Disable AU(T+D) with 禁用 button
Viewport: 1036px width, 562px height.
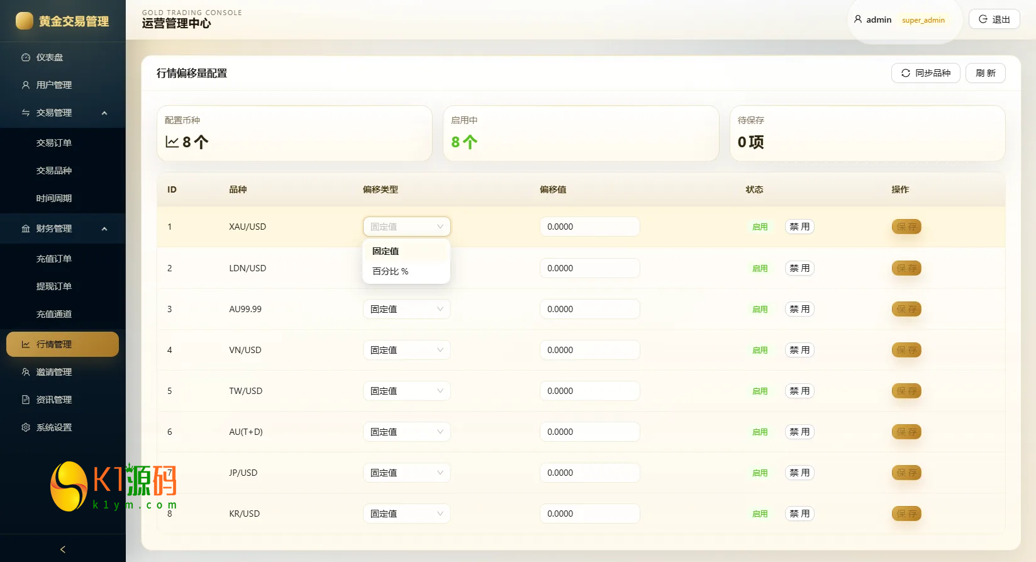[799, 432]
